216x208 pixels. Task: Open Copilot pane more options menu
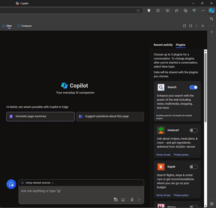tap(196, 26)
